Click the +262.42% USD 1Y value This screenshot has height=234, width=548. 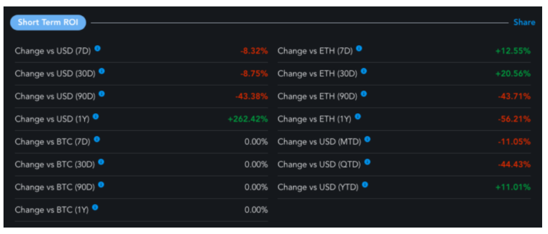click(x=248, y=119)
